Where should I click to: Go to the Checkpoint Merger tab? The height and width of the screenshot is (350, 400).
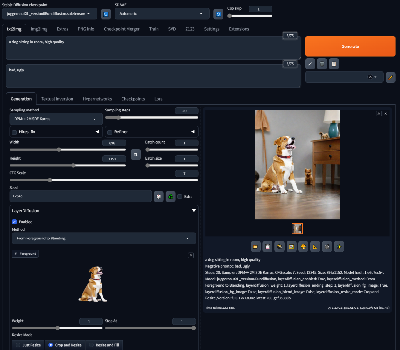(122, 29)
